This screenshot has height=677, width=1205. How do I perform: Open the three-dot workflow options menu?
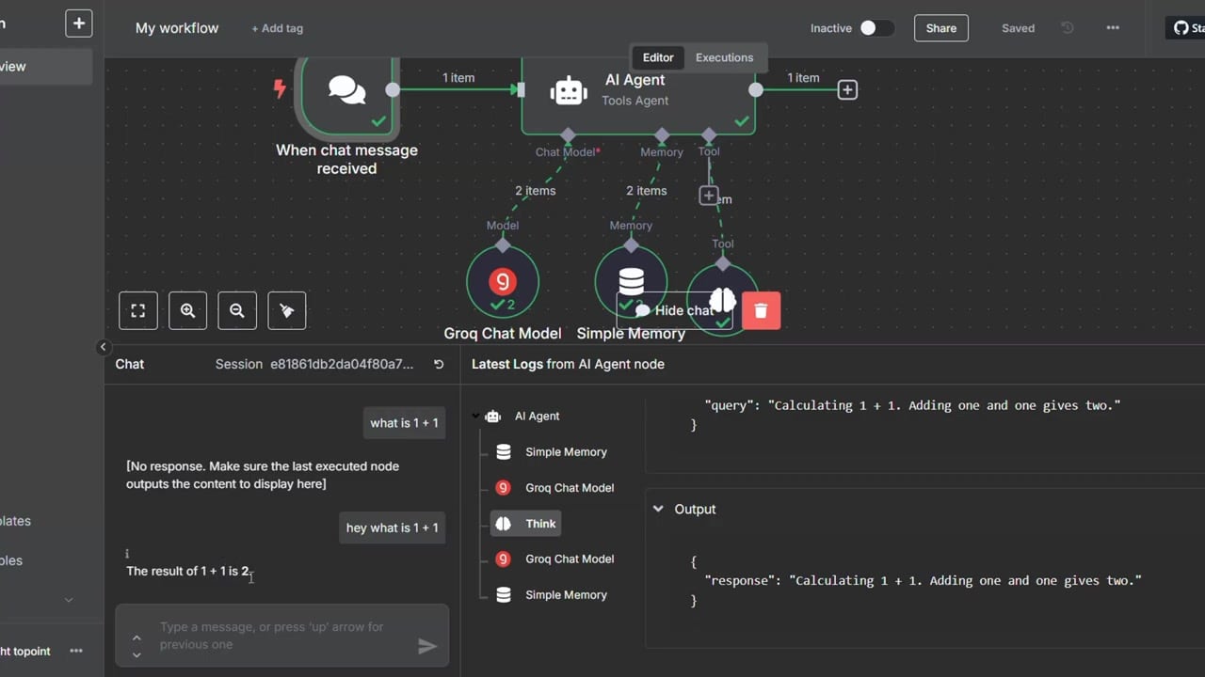[x=1113, y=28]
